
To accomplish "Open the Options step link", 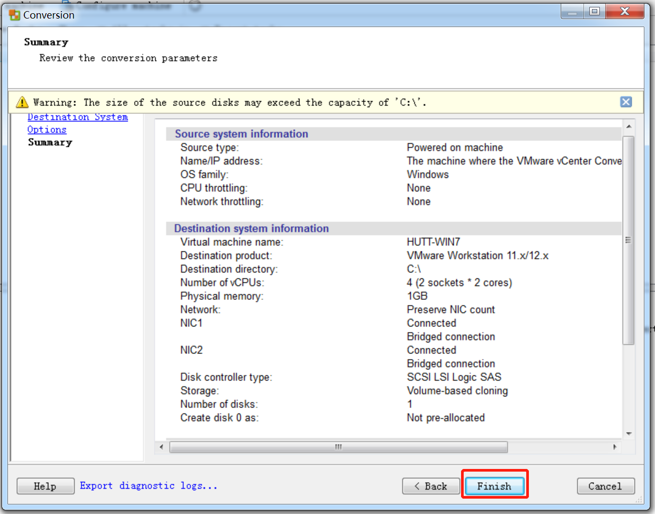I will coord(47,129).
